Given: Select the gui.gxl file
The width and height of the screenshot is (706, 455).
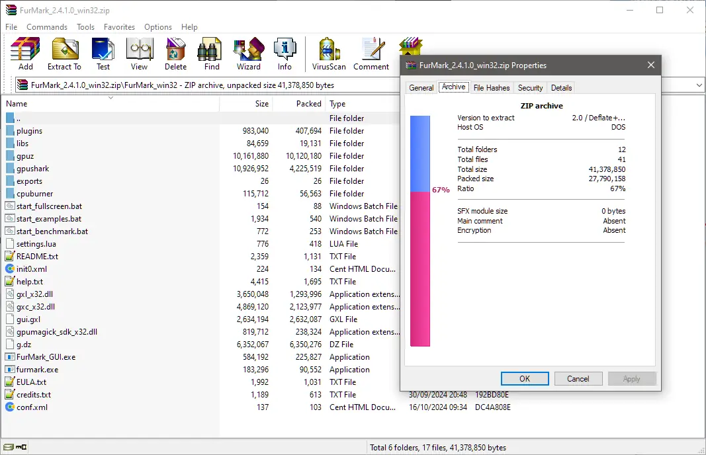Looking at the screenshot, I should (x=200, y=319).
